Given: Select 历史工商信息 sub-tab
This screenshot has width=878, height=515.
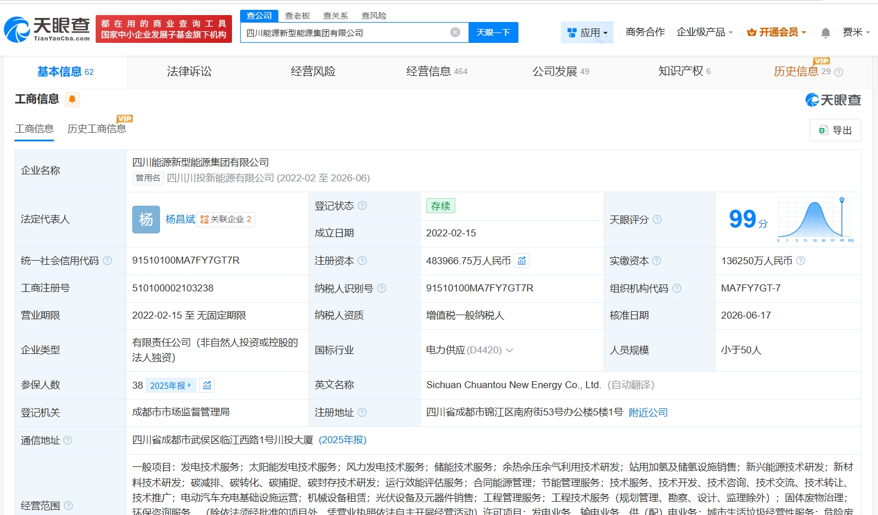Looking at the screenshot, I should click(x=97, y=129).
